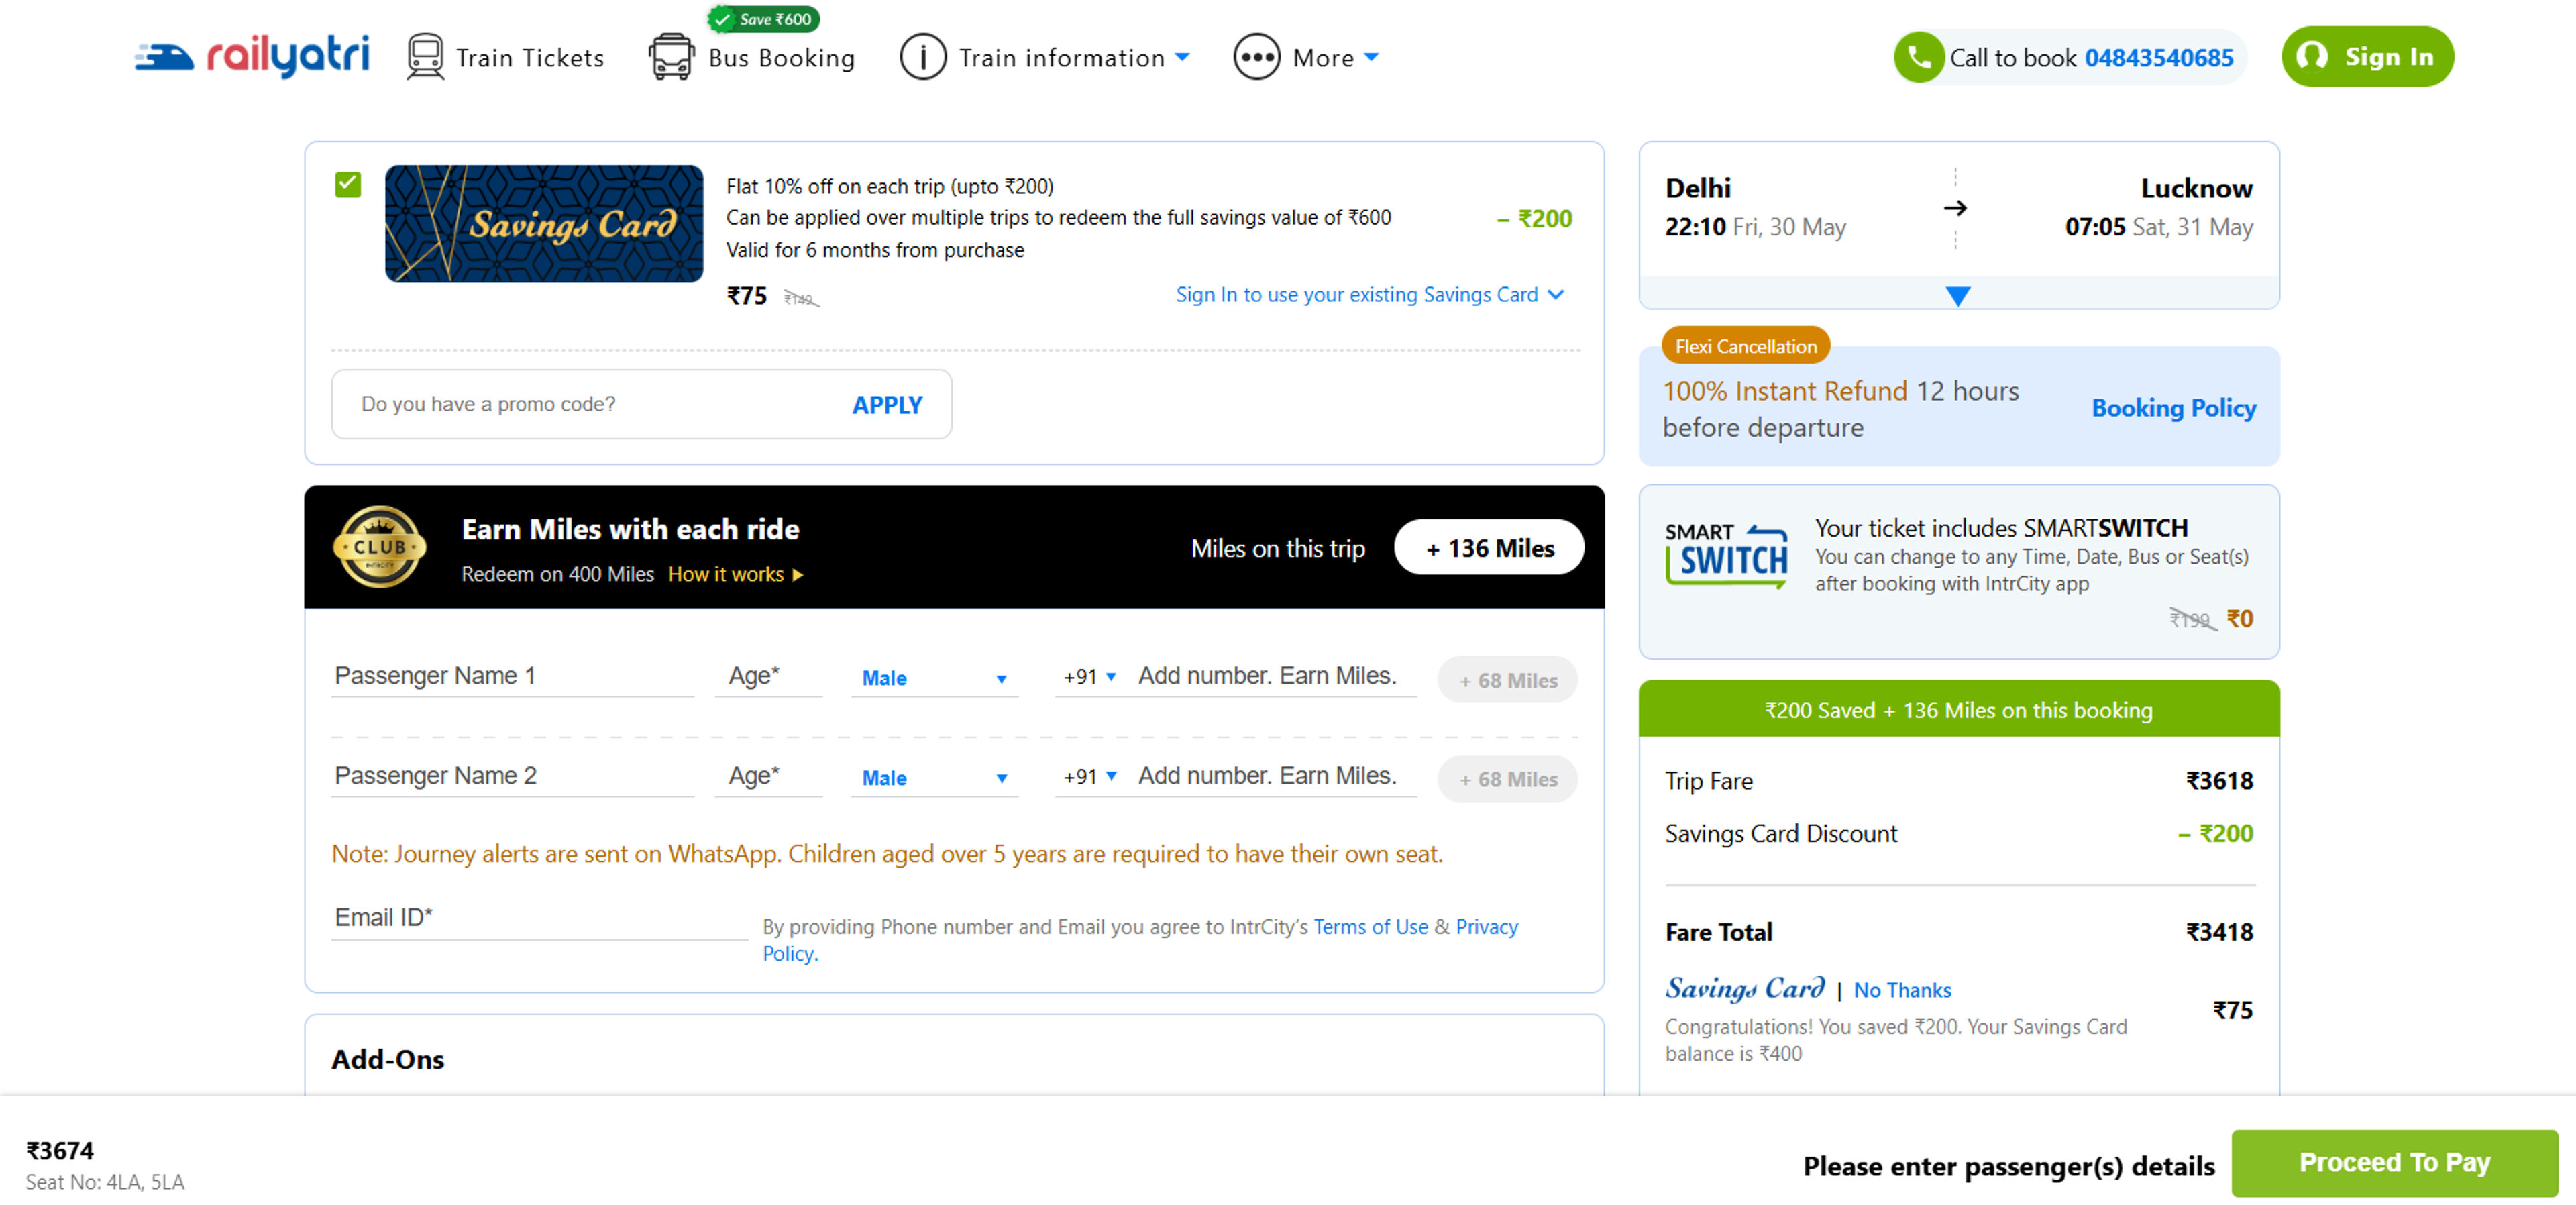Click + 68 Miles badge for Passenger 2
Viewport: 2576px width, 1205px height.
pos(1507,779)
